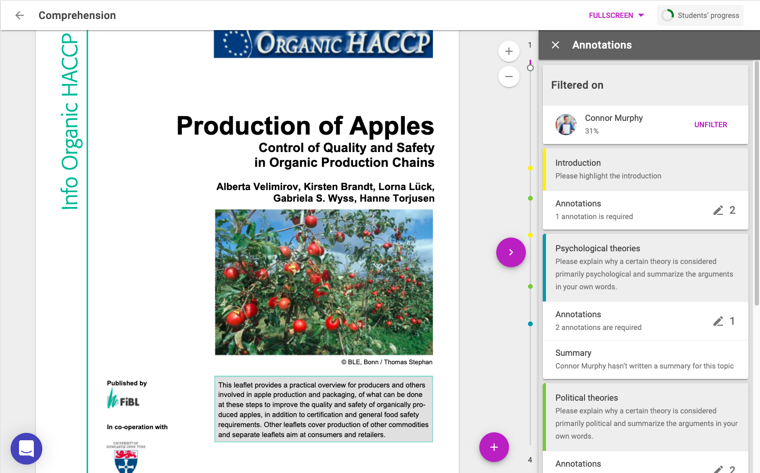Screen dimensions: 760x473
Task: Open Psychological theories topic
Action: 645,267
